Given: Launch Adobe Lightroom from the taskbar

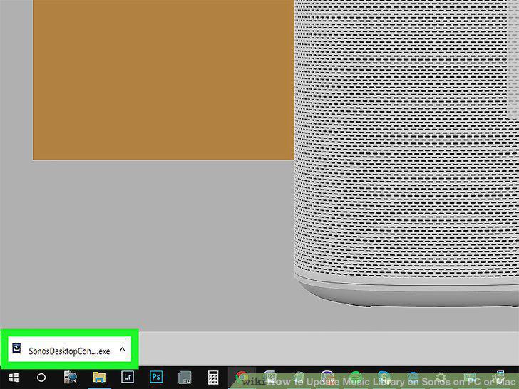Looking at the screenshot, I should coord(128,377).
